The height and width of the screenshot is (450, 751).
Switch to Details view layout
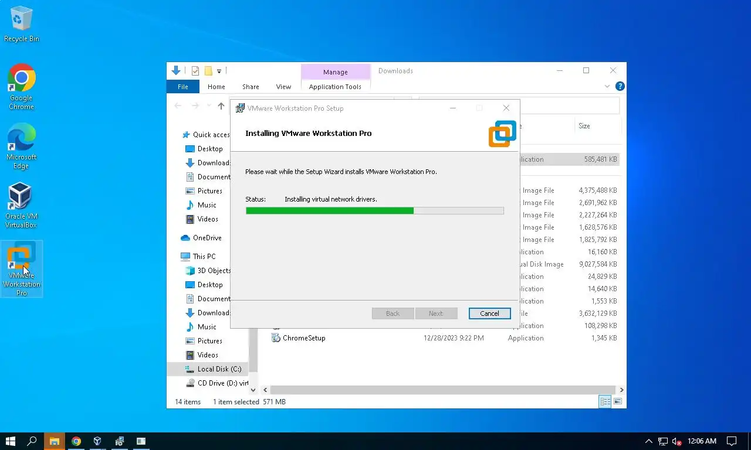pos(605,402)
